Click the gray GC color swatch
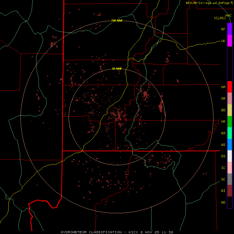This screenshot has height=234, width=234. click(230, 179)
